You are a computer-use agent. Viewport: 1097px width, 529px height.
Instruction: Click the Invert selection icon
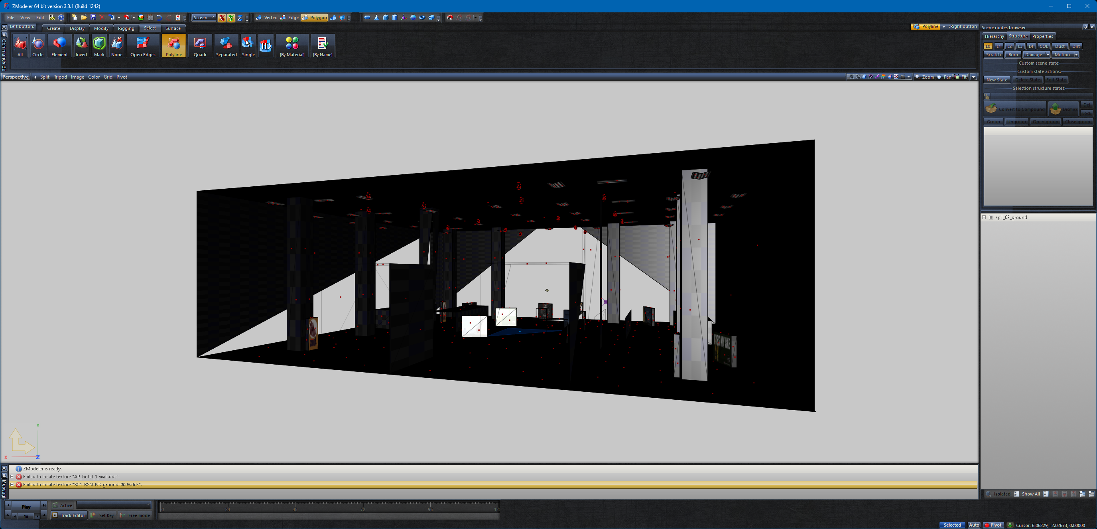coord(81,46)
